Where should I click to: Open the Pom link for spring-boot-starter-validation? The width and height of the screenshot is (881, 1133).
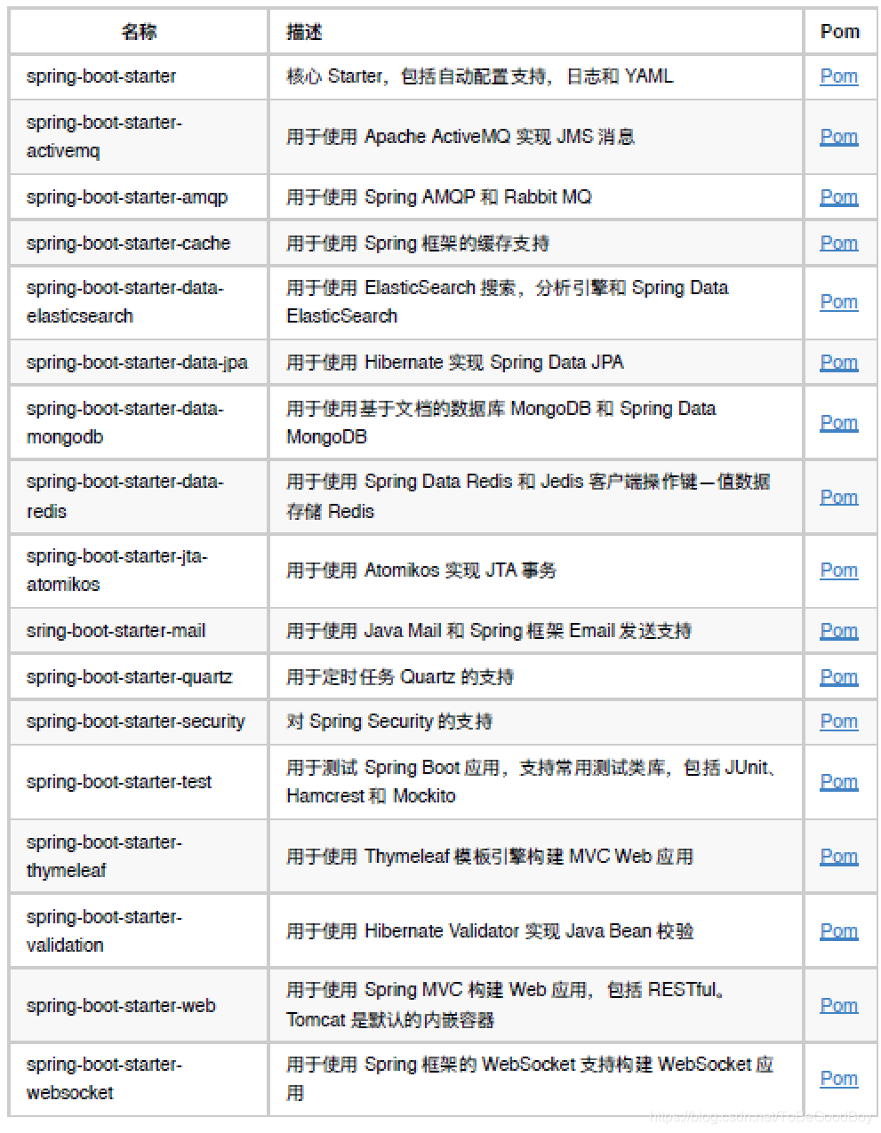[x=838, y=931]
